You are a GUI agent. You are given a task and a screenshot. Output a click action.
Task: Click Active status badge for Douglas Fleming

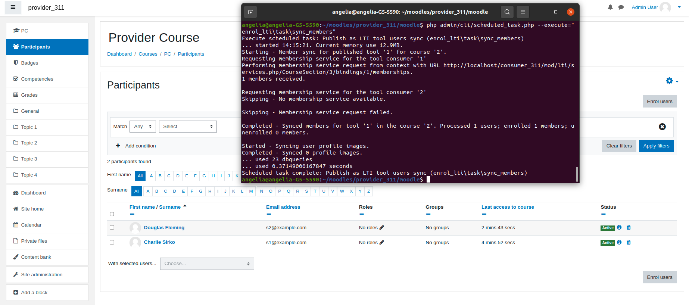(608, 228)
